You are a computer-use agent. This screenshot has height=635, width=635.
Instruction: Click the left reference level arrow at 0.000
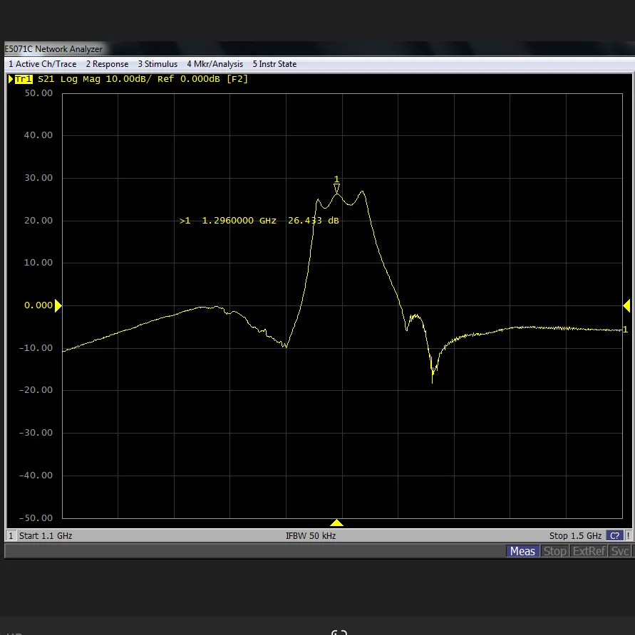(58, 305)
